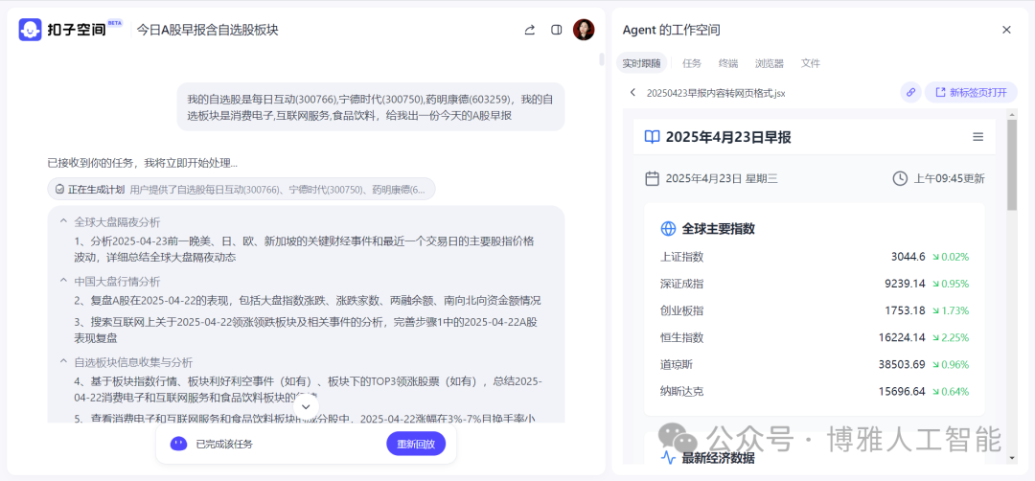Click the 深证成指 row label
Viewport: 1035px width, 481px height.
(x=682, y=284)
